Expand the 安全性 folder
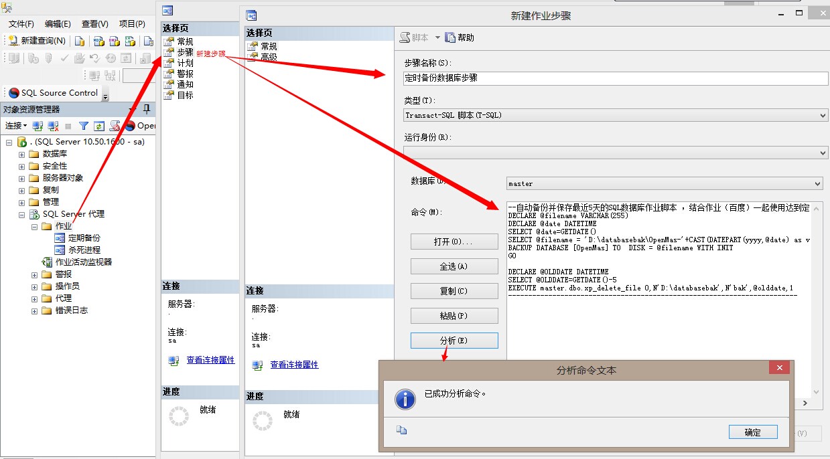This screenshot has height=459, width=830. 21,166
